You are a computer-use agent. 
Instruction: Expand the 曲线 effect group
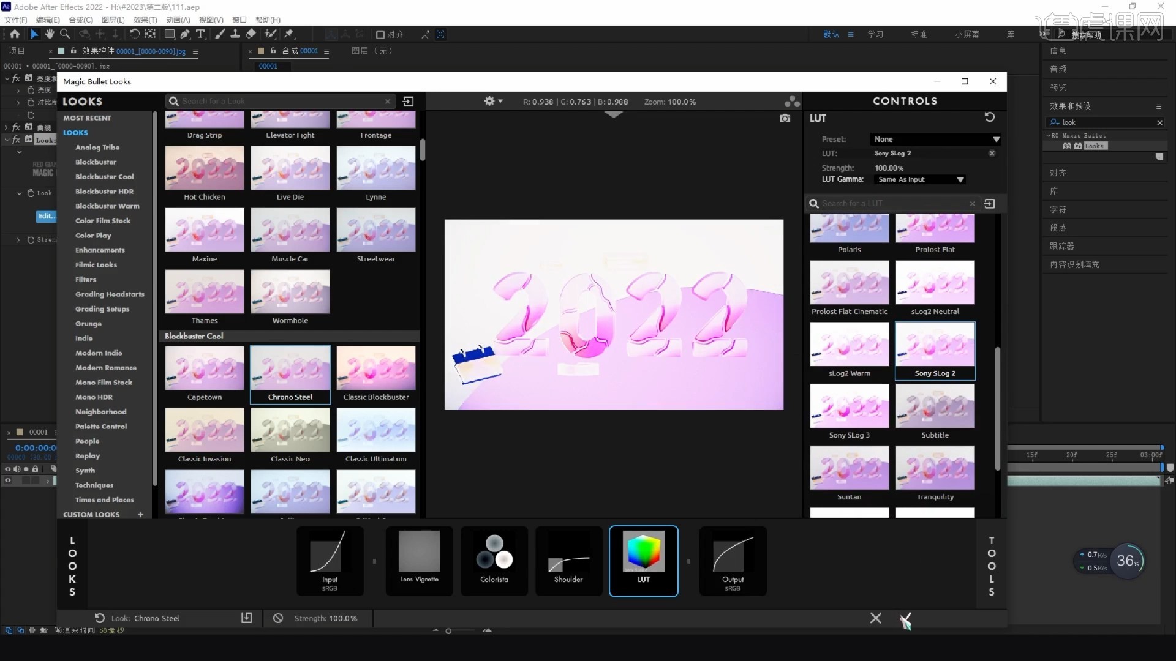[7, 127]
